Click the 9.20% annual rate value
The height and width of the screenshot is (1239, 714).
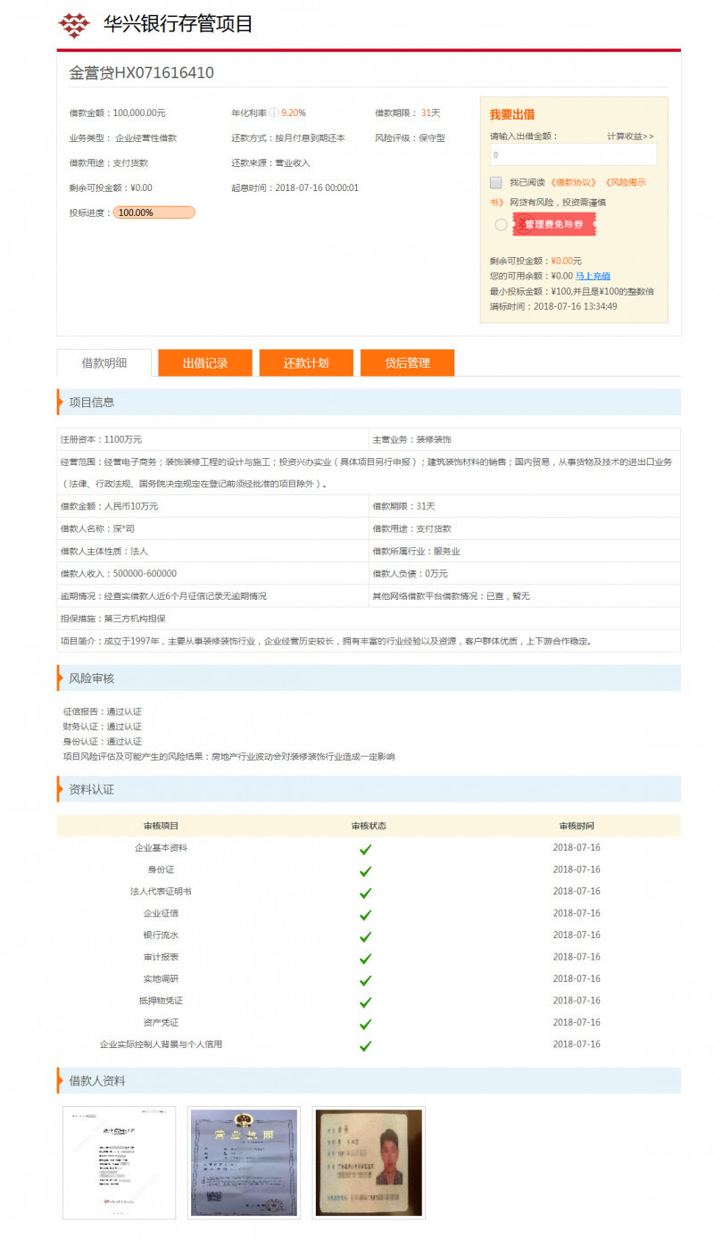tap(294, 113)
